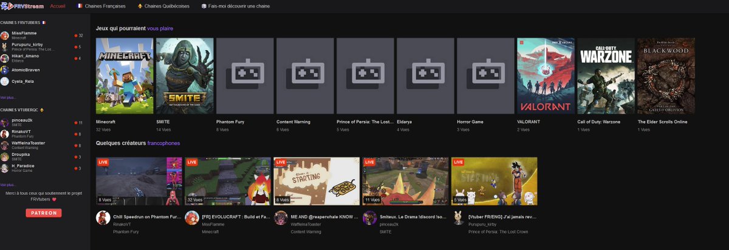This screenshot has height=250, width=729.
Task: Open RinakoVT live stream thumbnail
Action: pos(139,182)
